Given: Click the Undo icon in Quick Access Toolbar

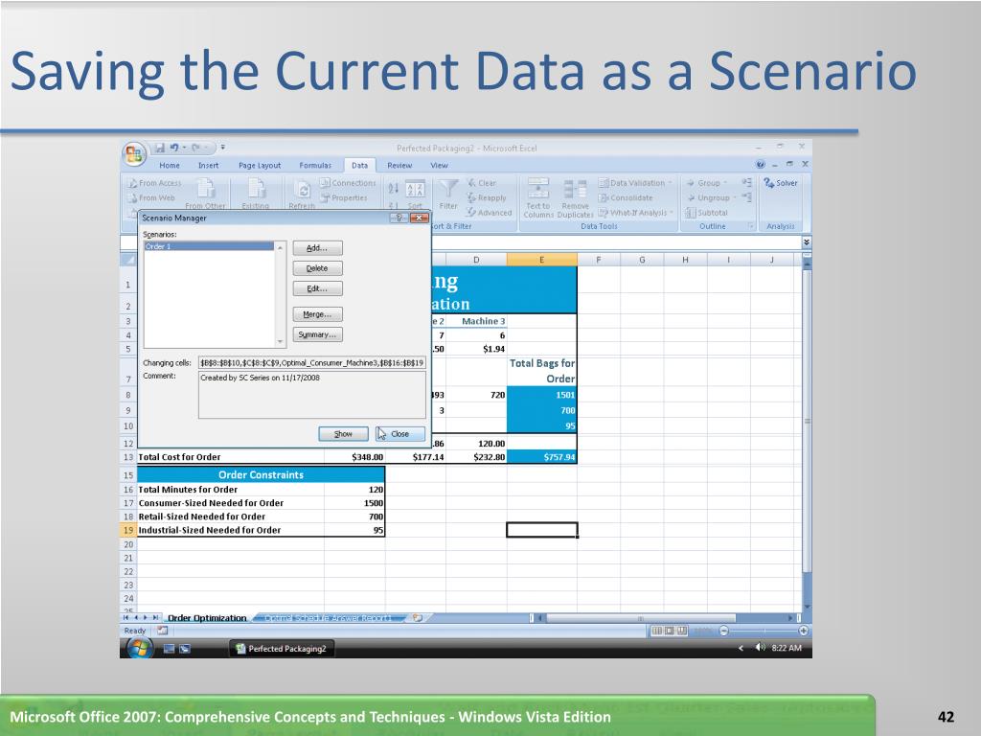Looking at the screenshot, I should (x=174, y=148).
